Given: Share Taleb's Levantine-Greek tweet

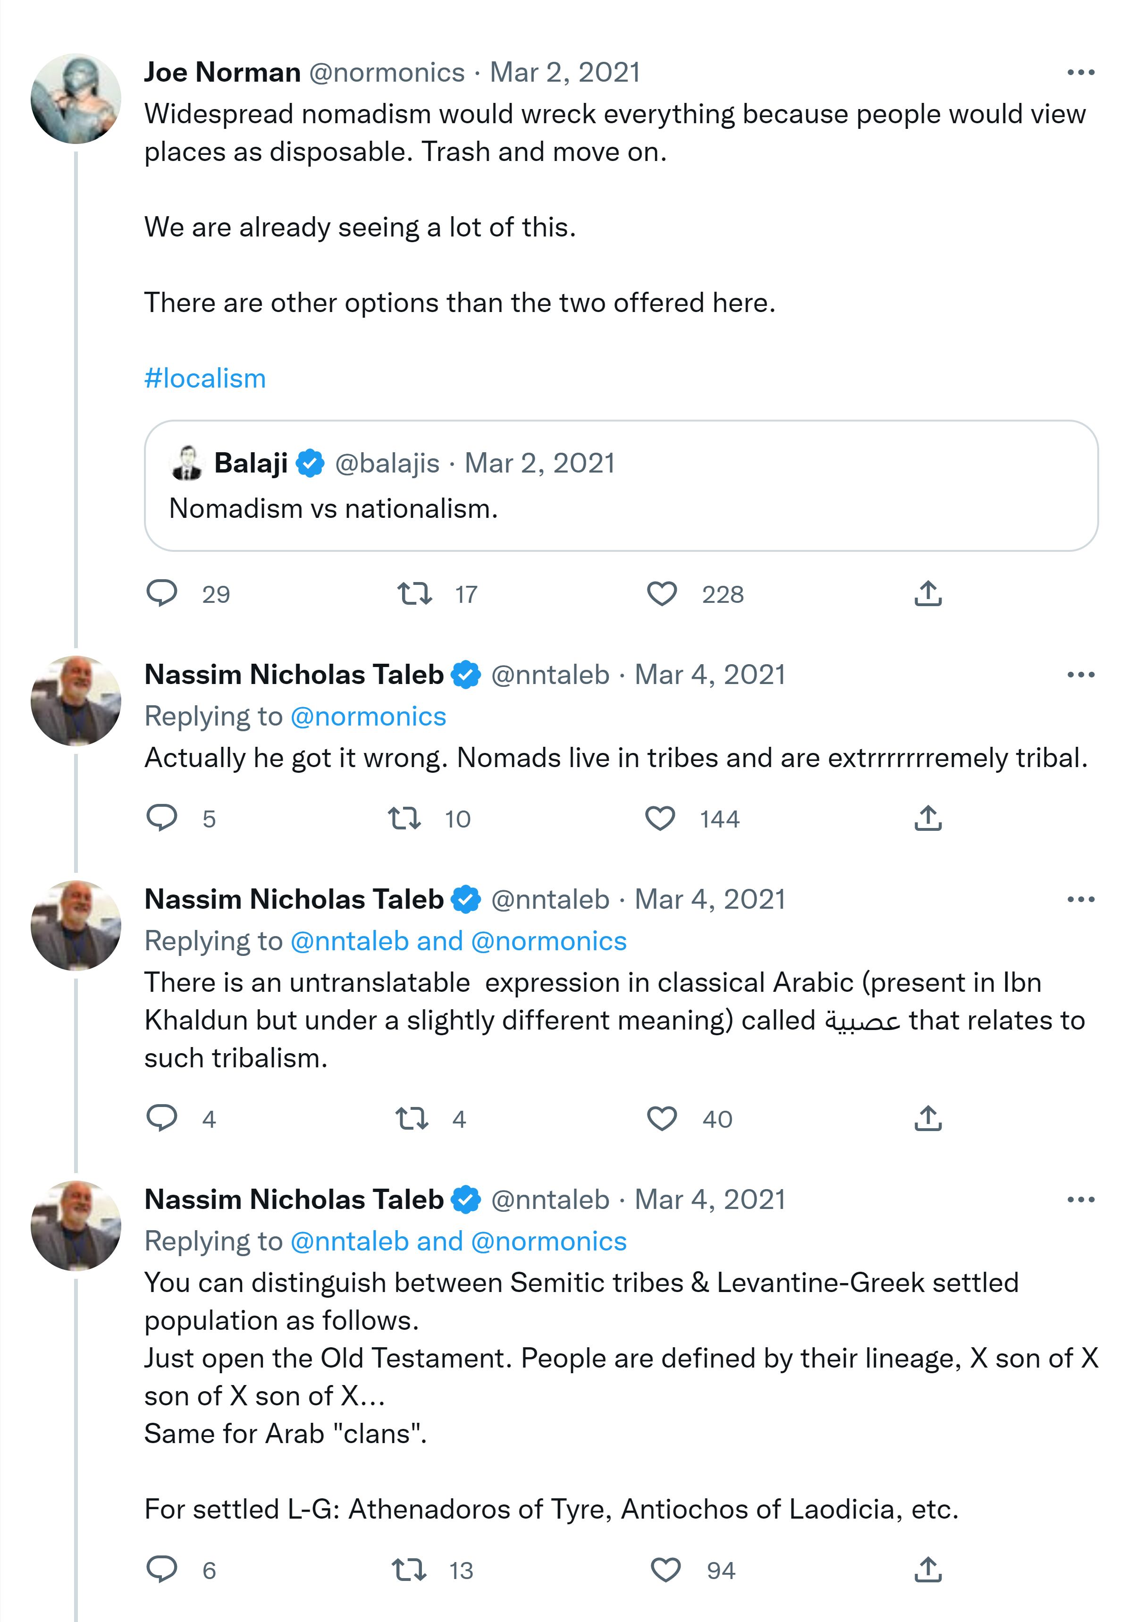Looking at the screenshot, I should tap(928, 1570).
